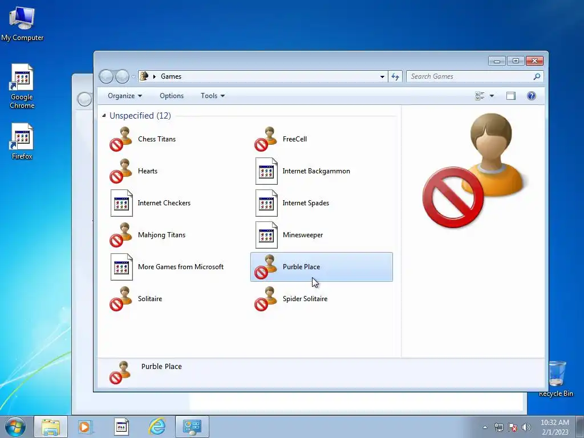Viewport: 584px width, 438px height.
Task: Select the Purble Place icon in list
Action: (x=266, y=267)
